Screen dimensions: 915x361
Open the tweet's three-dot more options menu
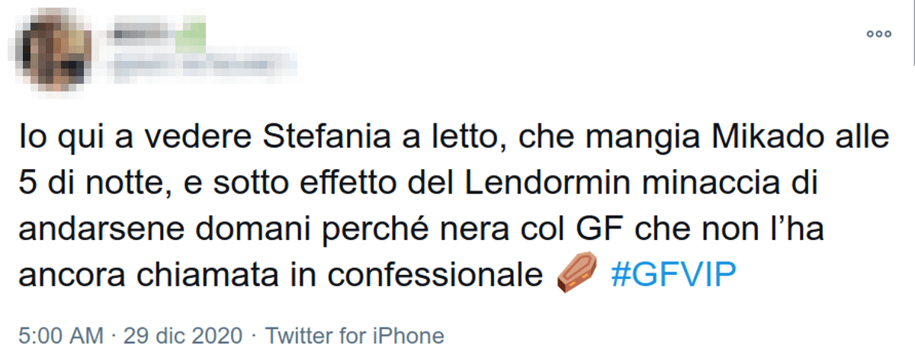(x=878, y=34)
